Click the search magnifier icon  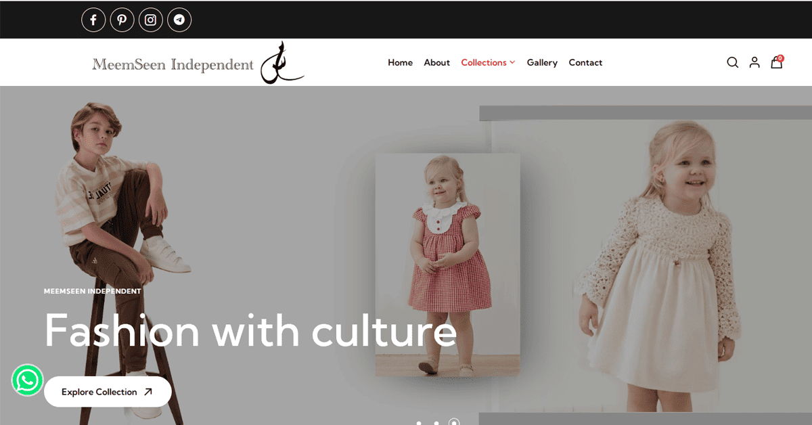click(x=732, y=62)
